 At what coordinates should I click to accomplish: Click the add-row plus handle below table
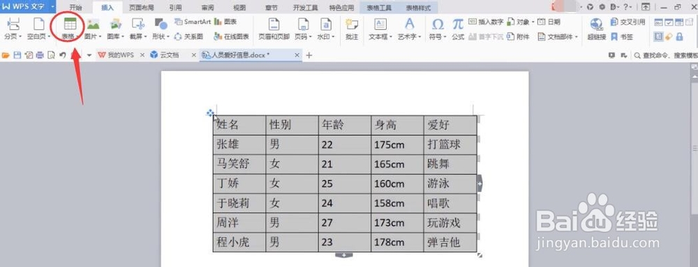coord(343,255)
